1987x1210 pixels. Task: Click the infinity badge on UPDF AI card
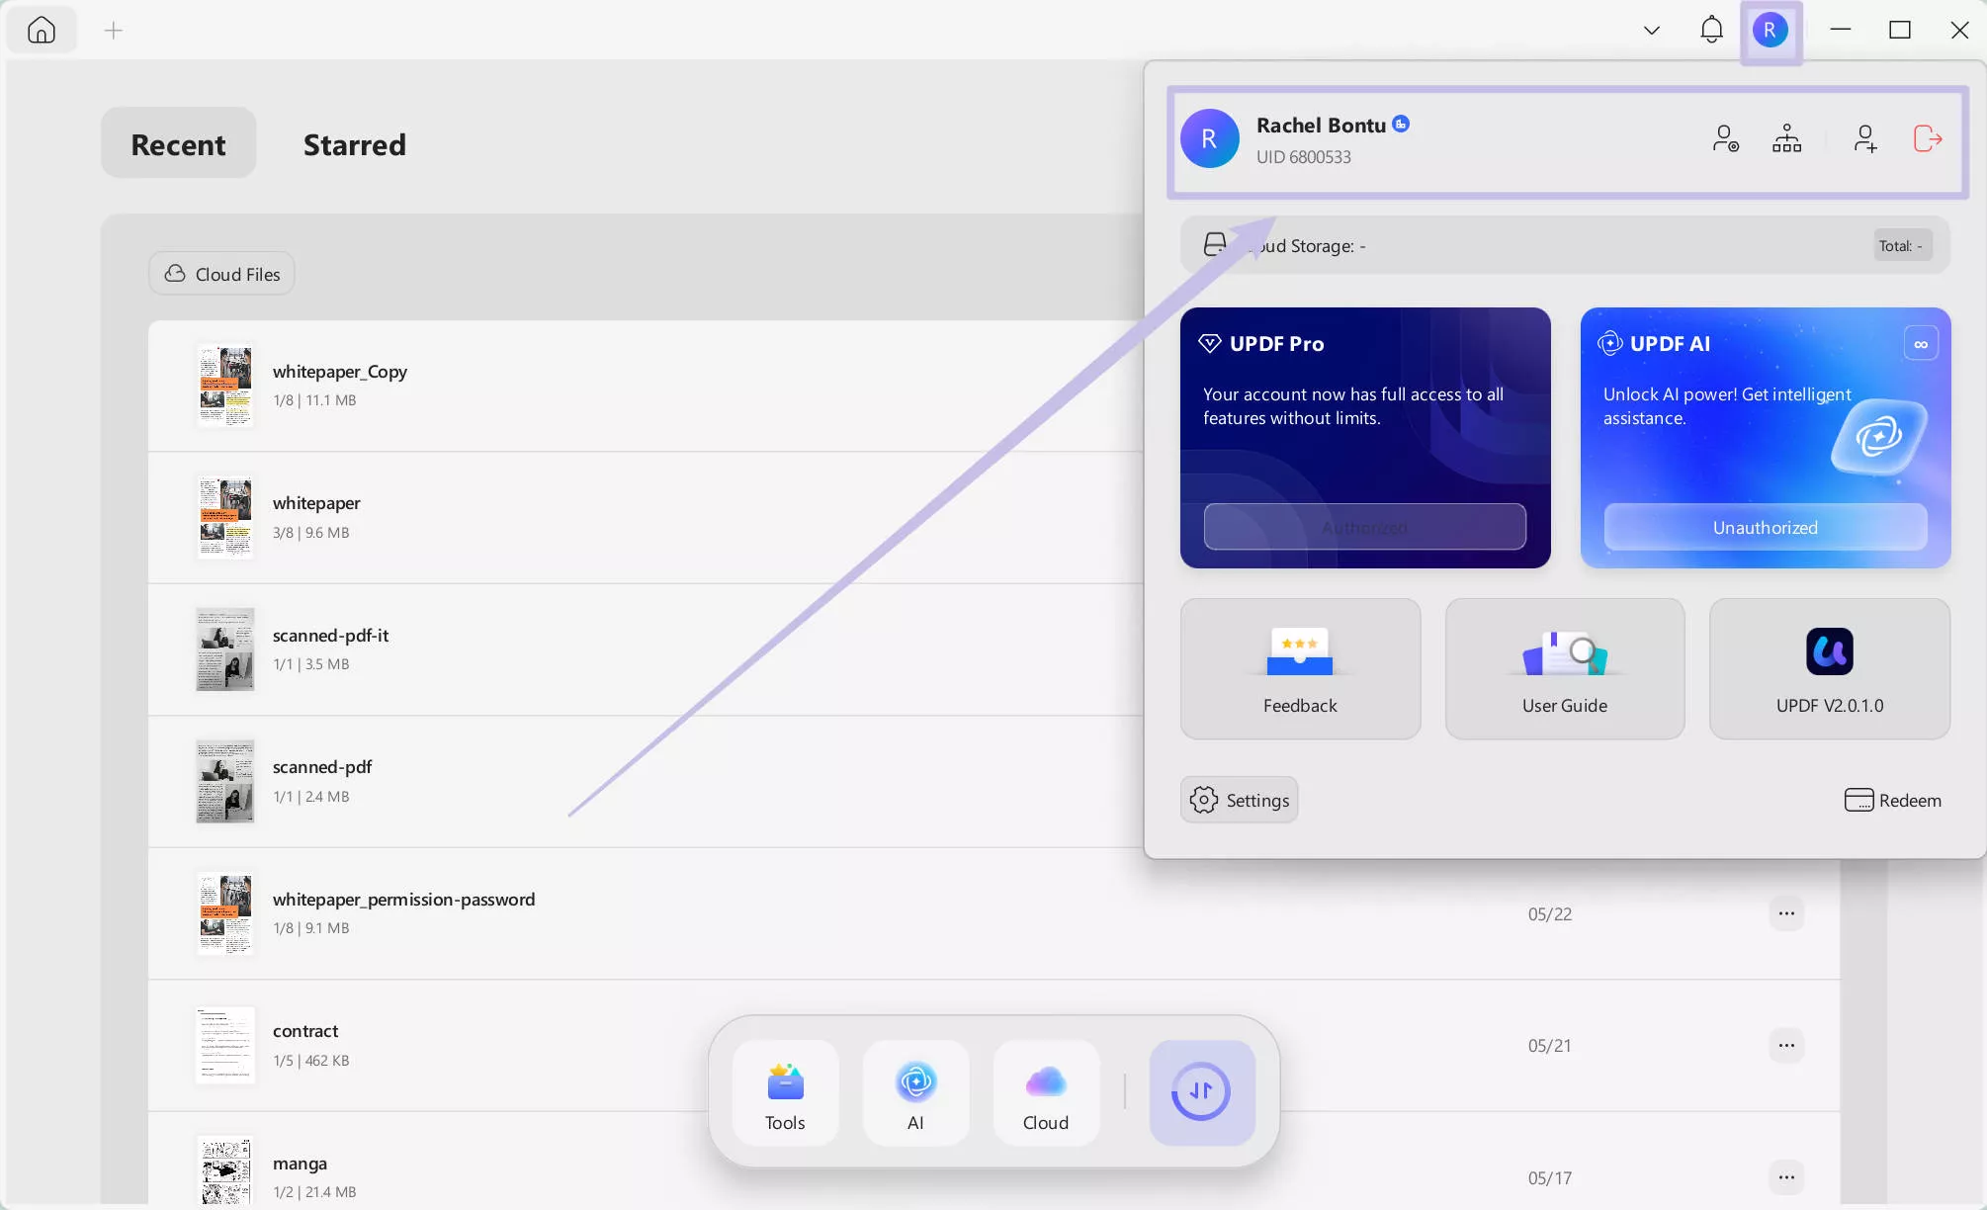(x=1921, y=344)
